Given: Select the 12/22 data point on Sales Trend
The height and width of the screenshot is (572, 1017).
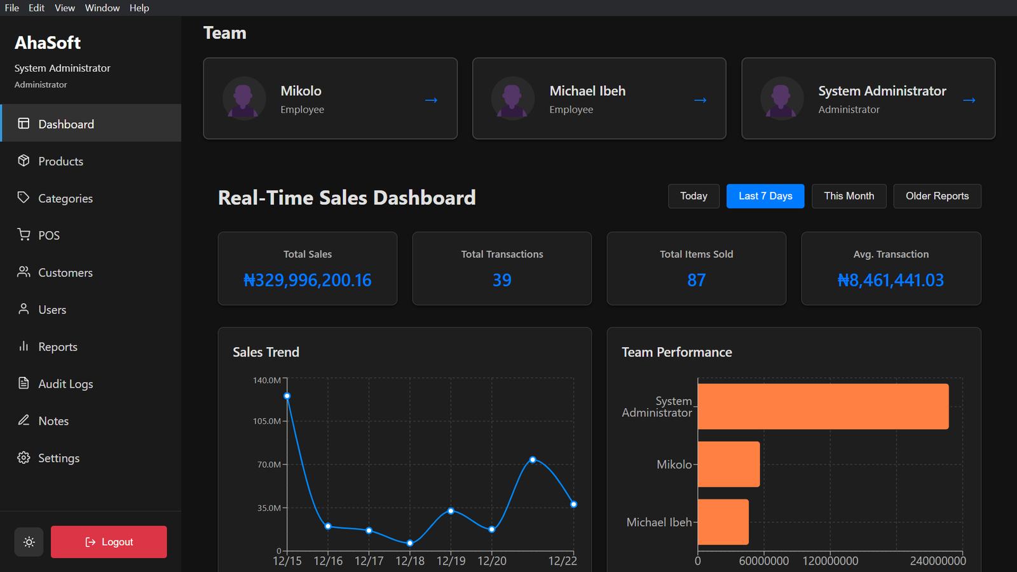Looking at the screenshot, I should click(573, 503).
